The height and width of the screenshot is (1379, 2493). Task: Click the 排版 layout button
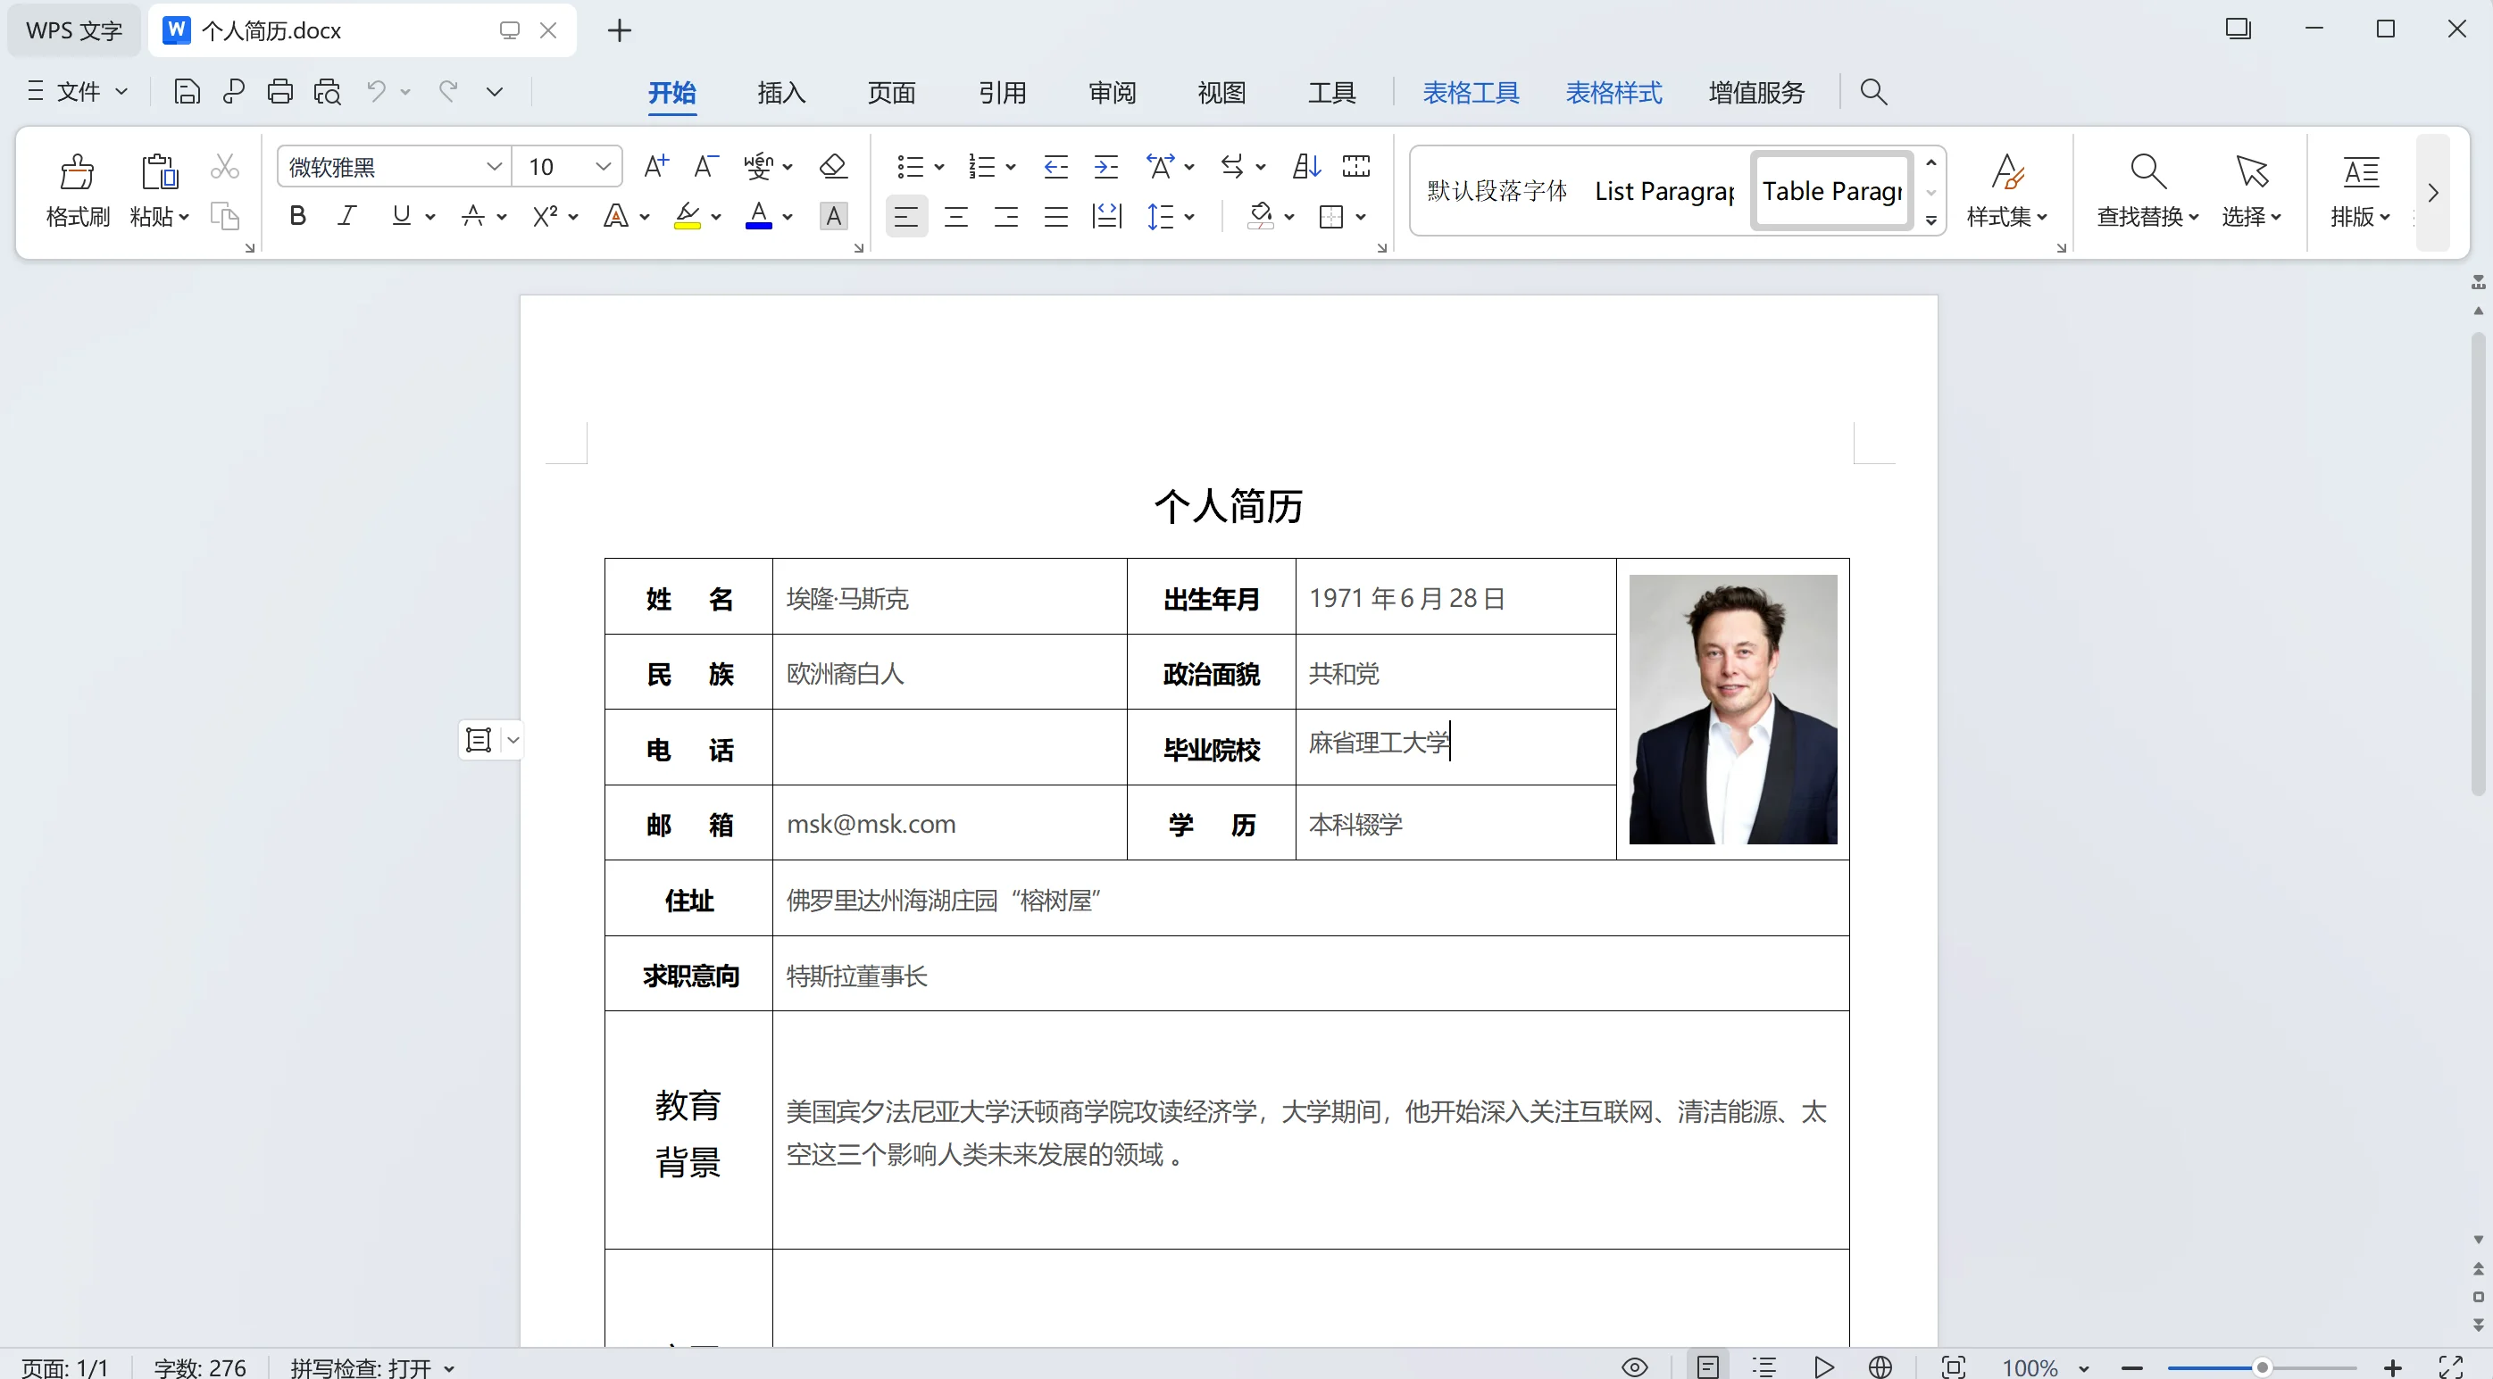click(2361, 192)
